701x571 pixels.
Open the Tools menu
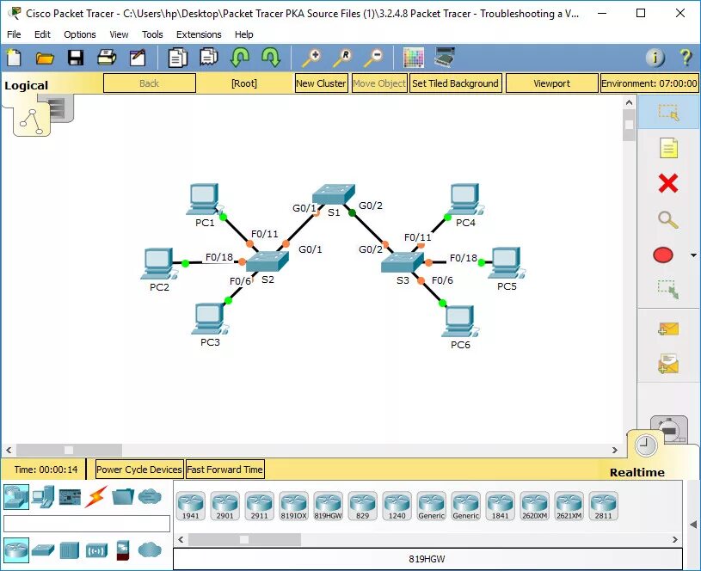click(x=152, y=34)
